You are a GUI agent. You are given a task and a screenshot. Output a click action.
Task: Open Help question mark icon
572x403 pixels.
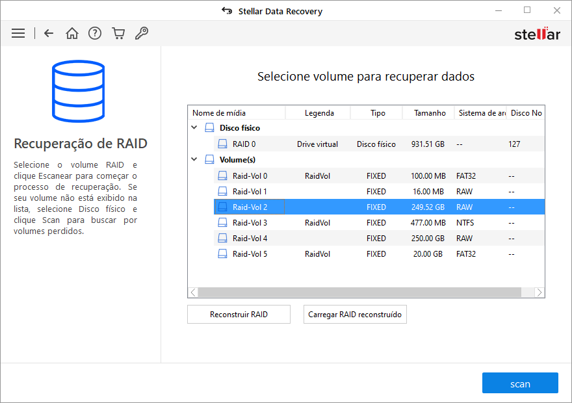click(95, 33)
